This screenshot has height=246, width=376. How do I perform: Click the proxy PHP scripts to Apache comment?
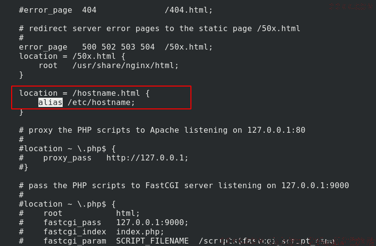pyautogui.click(x=162, y=130)
